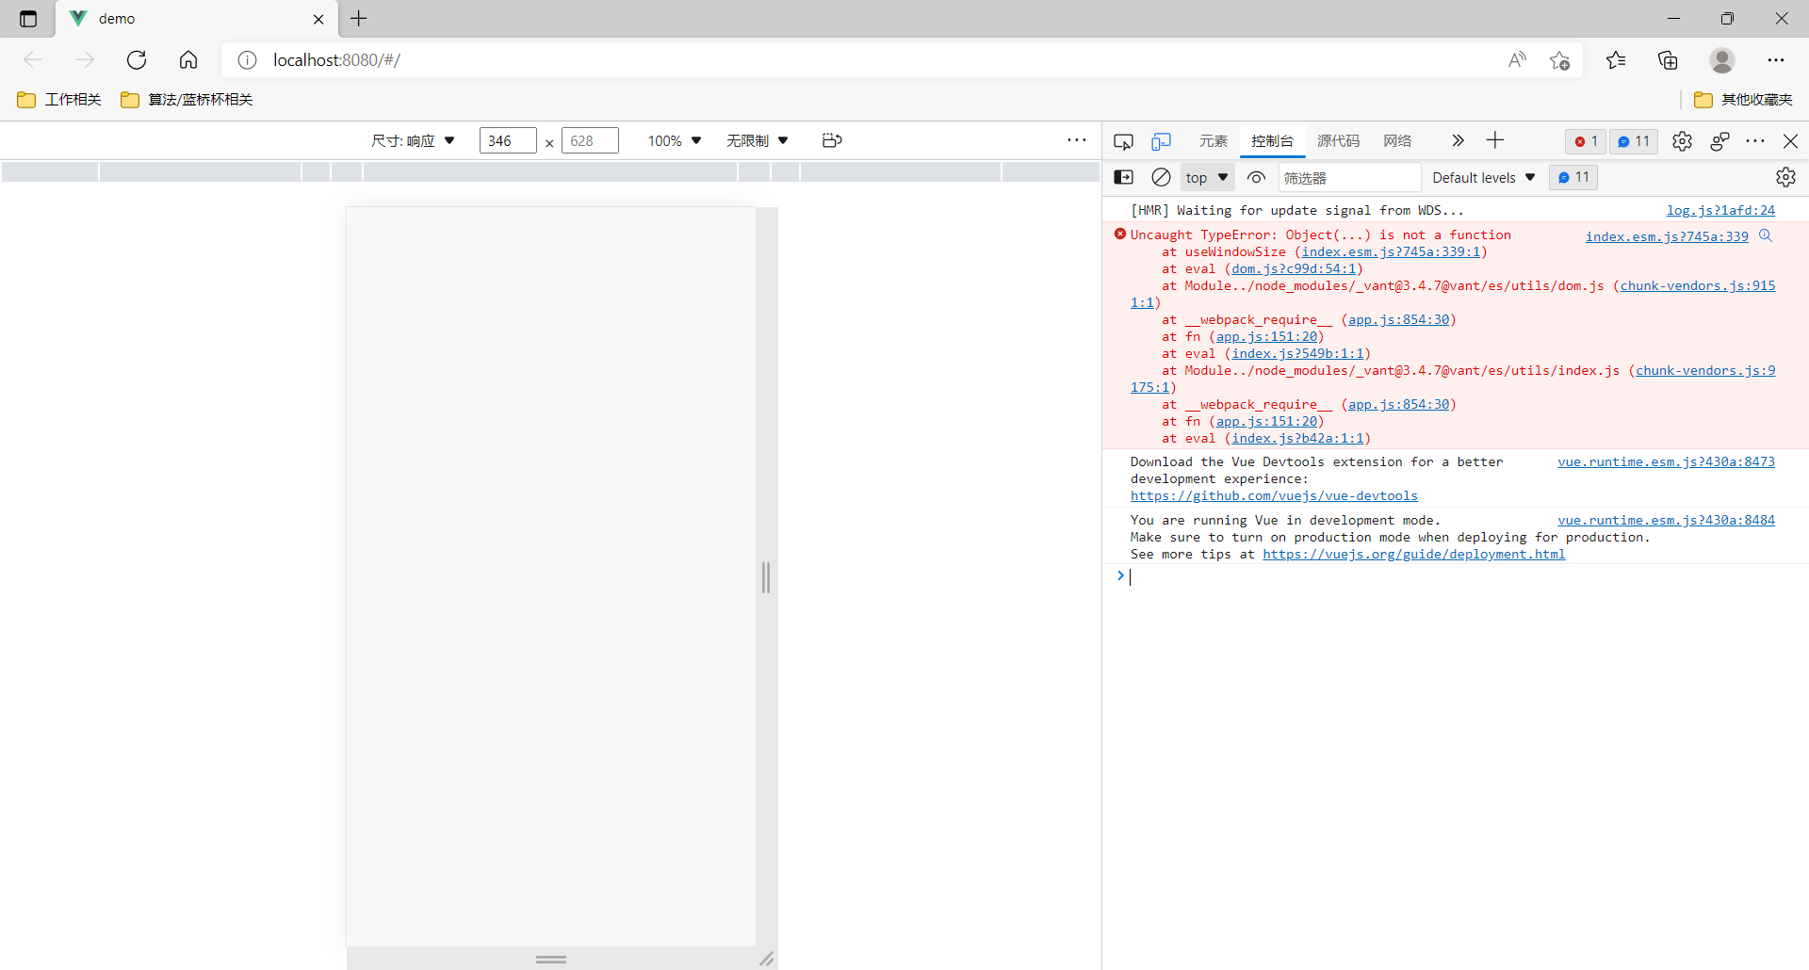Image resolution: width=1809 pixels, height=970 pixels.
Task: Open the dimensions responsive dropdown
Action: (x=413, y=140)
